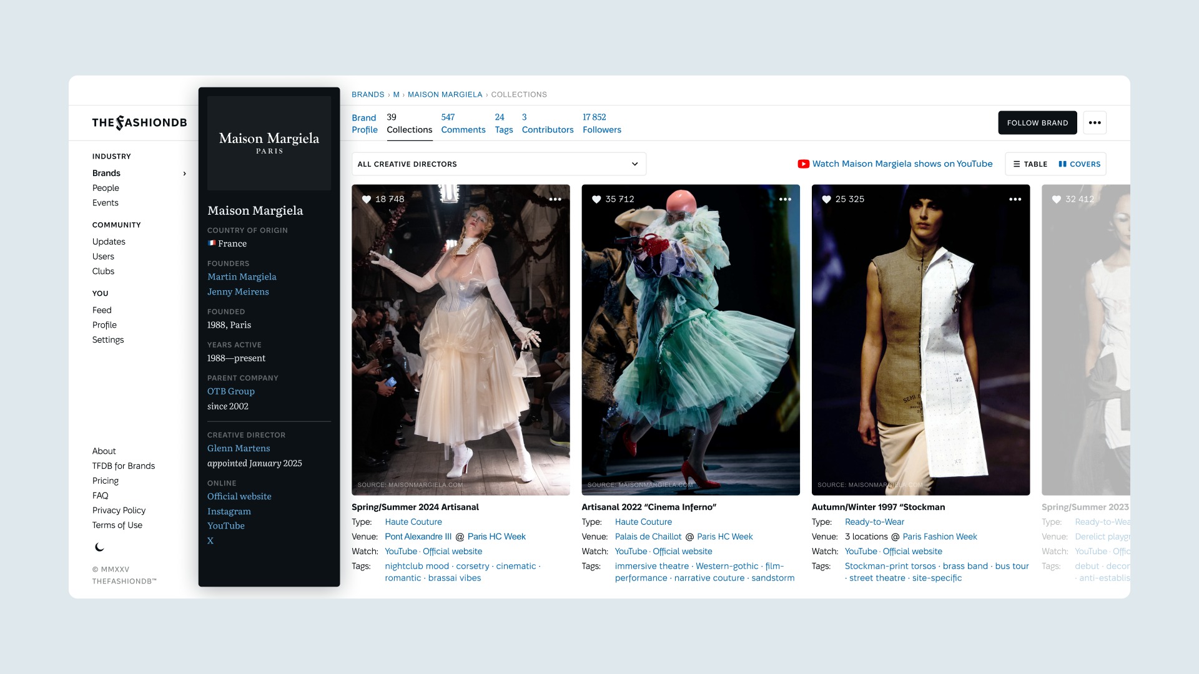Open Spring/Summer 2024 Artisanal cover image
Screen dimensions: 1199x674
(x=460, y=339)
